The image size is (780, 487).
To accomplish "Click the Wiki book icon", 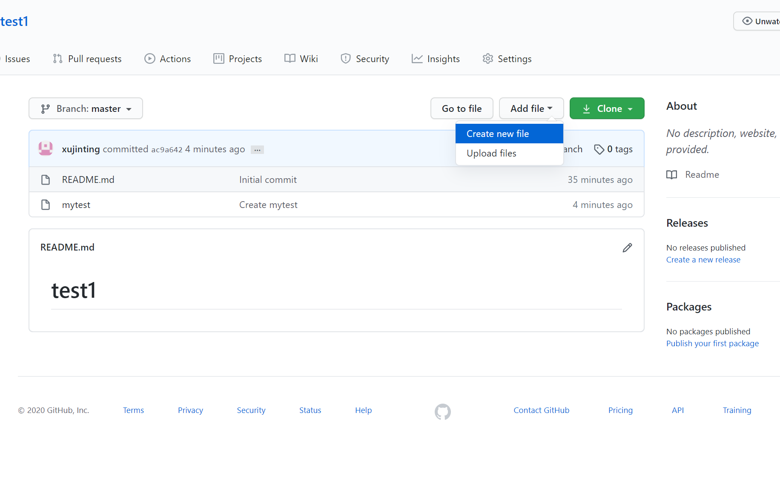I will coord(290,59).
